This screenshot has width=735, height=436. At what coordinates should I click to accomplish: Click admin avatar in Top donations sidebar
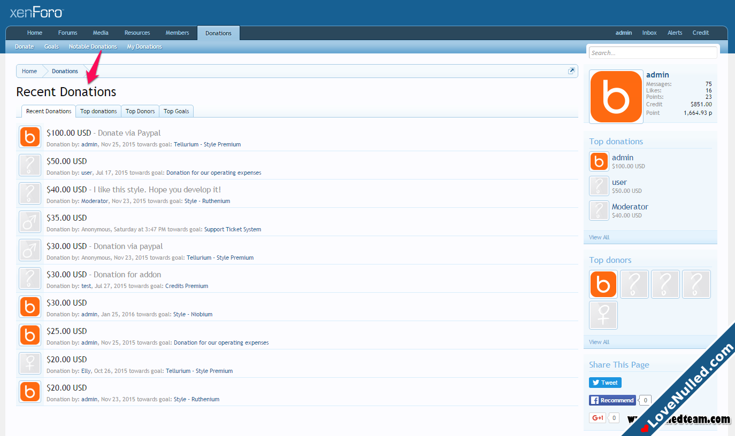599,161
